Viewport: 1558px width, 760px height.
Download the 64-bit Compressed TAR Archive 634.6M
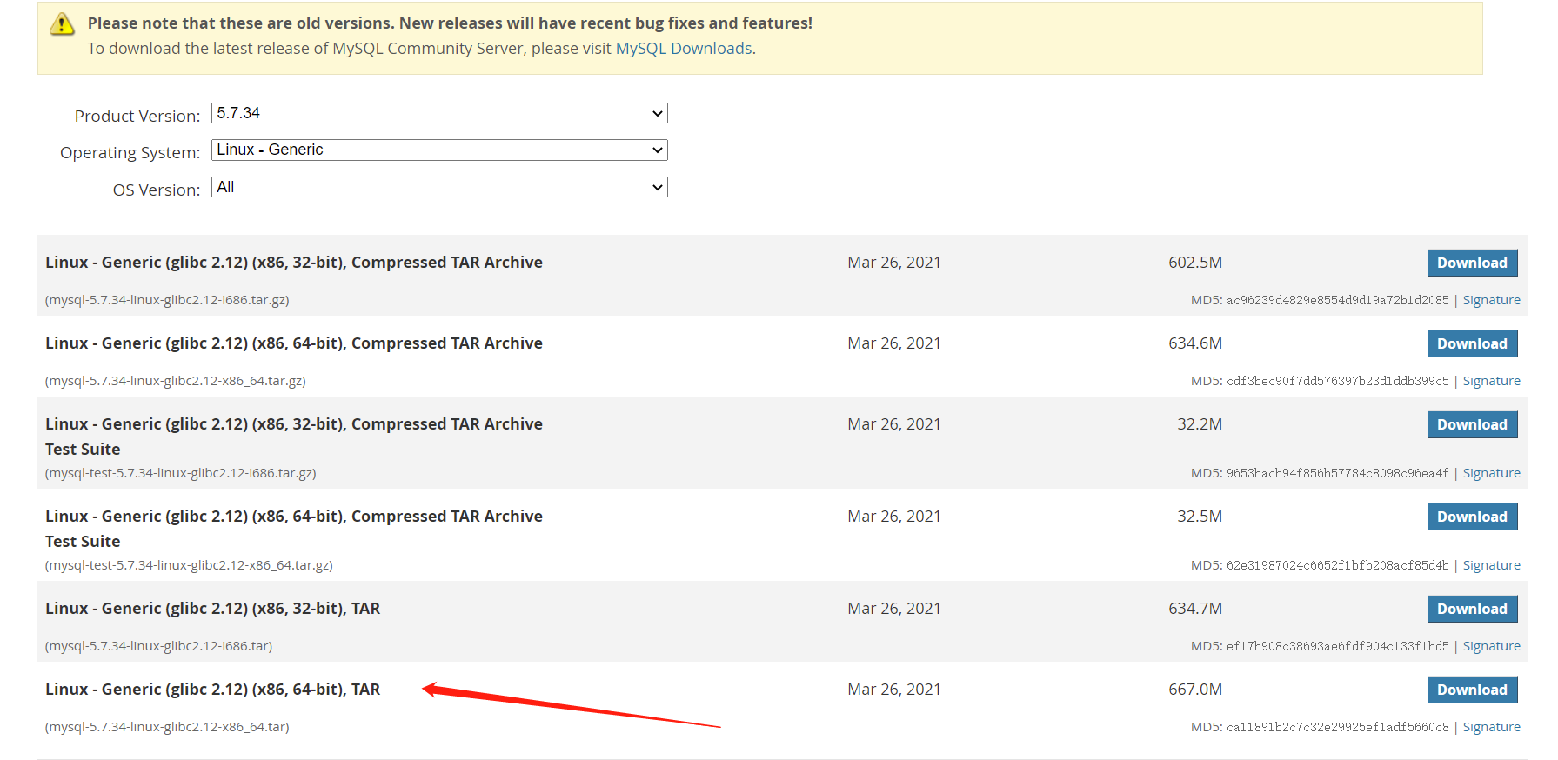(x=1473, y=343)
